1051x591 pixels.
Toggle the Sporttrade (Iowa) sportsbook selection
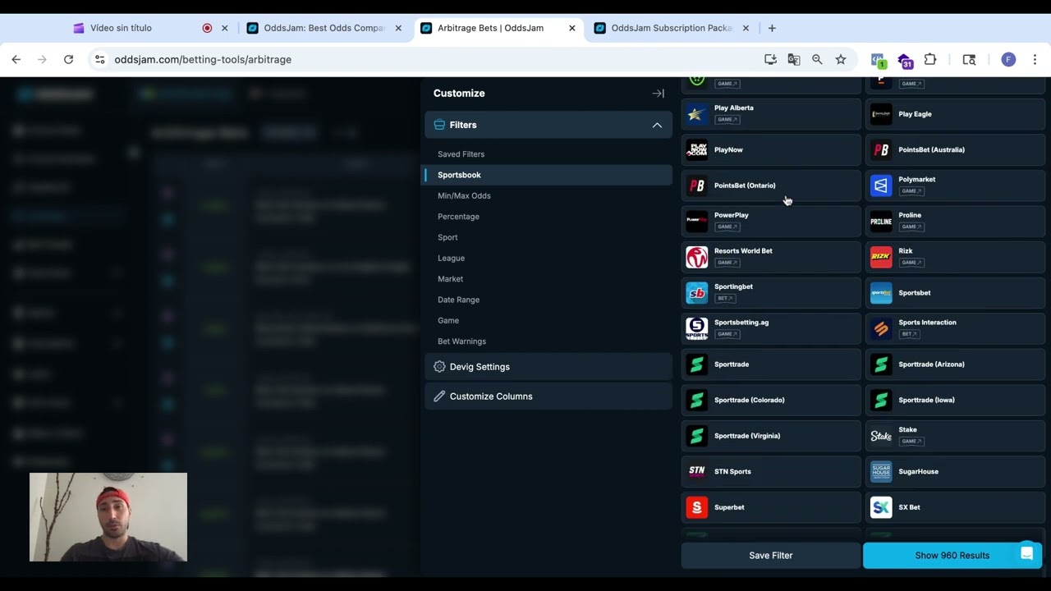(x=955, y=400)
